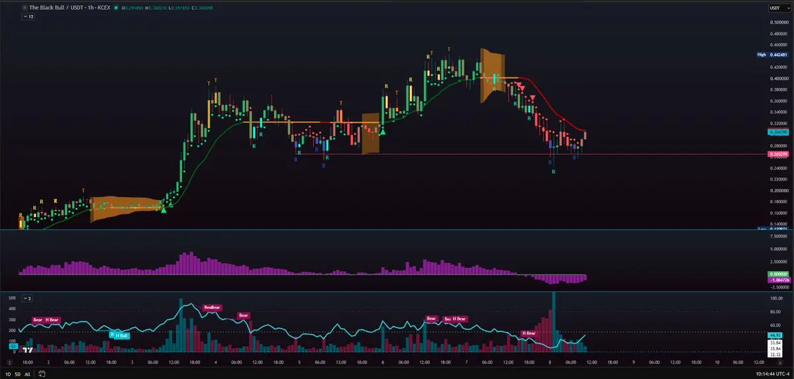Click the 10 date label on the time axis
Image resolution: width=794 pixels, height=379 pixels.
pos(717,362)
